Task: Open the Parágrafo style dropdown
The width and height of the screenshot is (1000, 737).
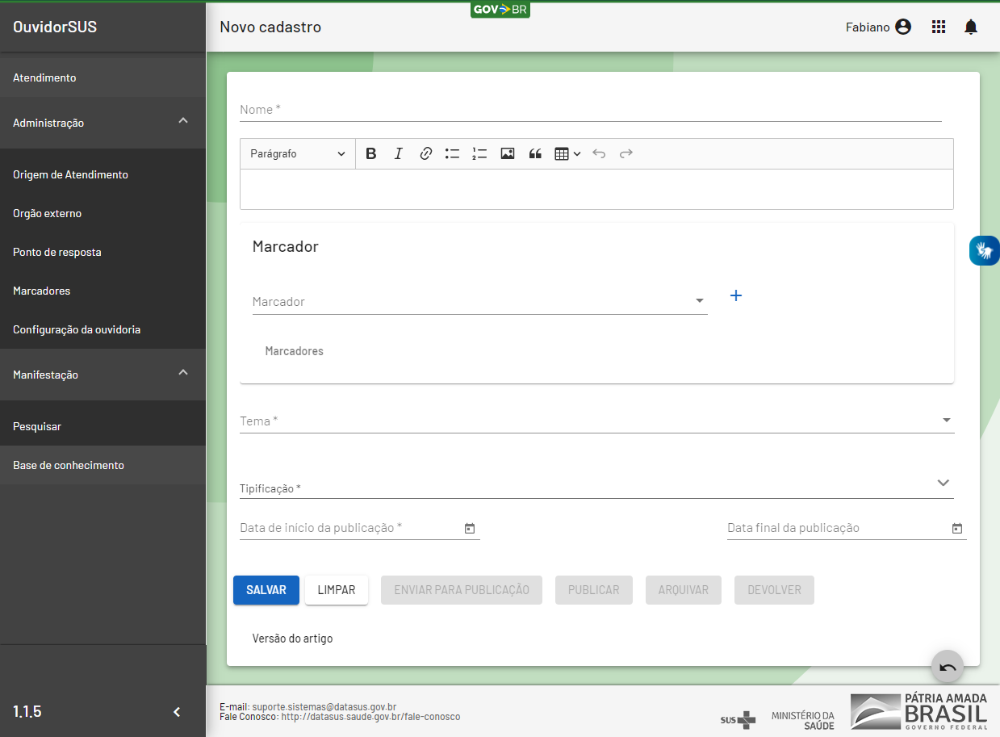Action: click(297, 153)
